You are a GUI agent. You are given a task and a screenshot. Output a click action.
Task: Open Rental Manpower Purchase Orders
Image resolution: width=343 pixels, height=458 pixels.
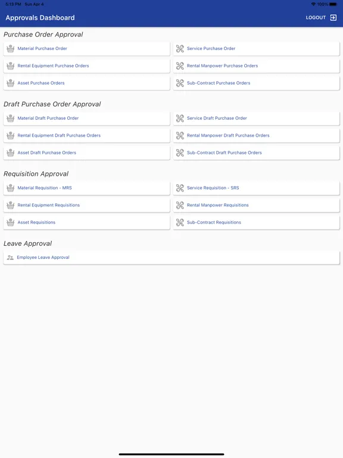[x=256, y=66]
